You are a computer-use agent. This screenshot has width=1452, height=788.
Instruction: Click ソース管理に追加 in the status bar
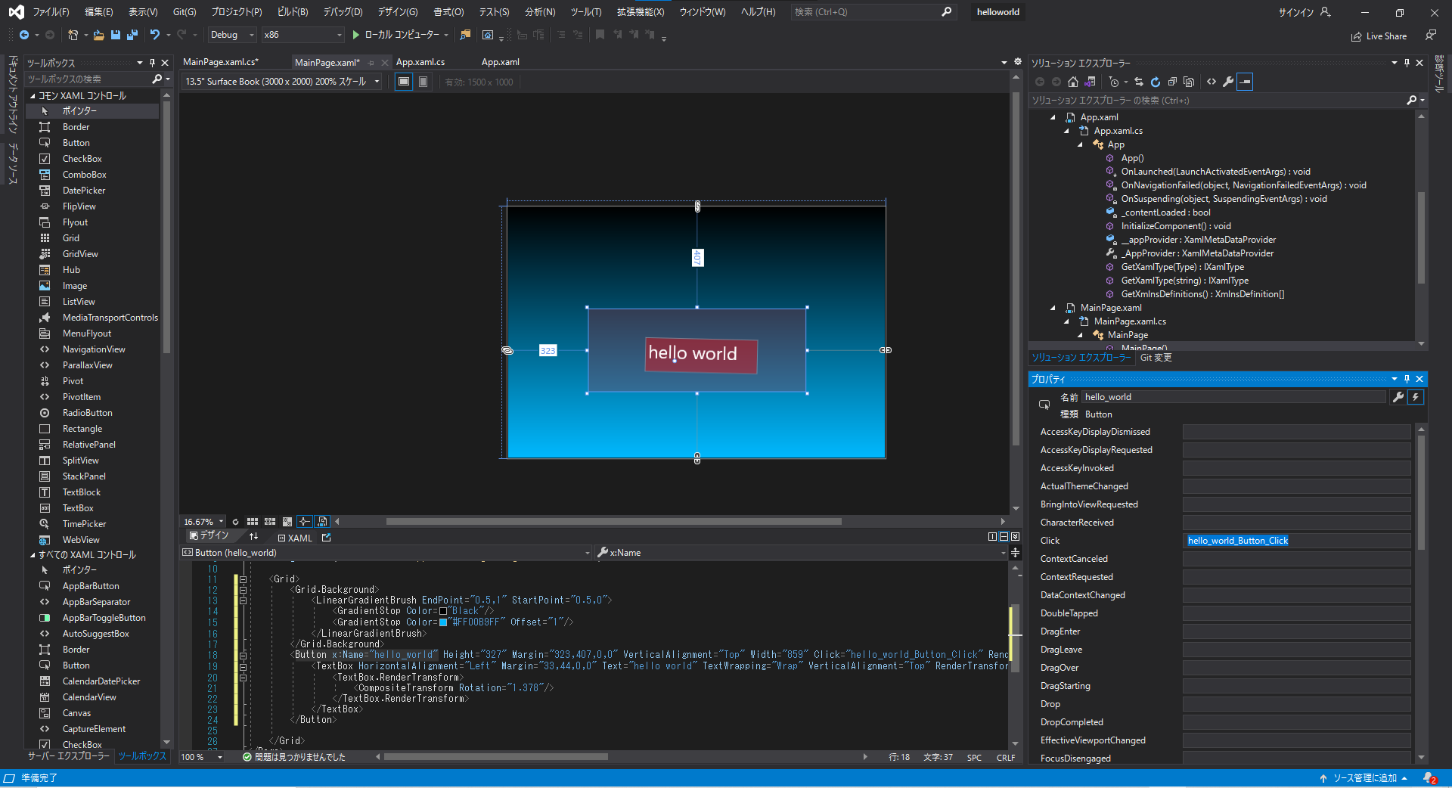coord(1366,777)
